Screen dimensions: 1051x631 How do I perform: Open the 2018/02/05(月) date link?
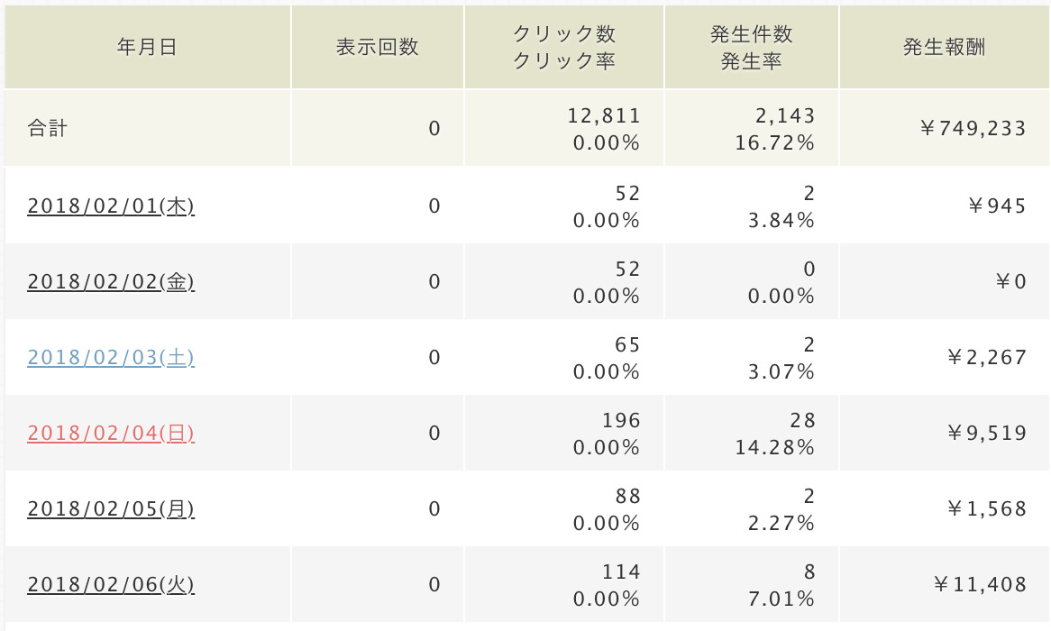tap(111, 508)
